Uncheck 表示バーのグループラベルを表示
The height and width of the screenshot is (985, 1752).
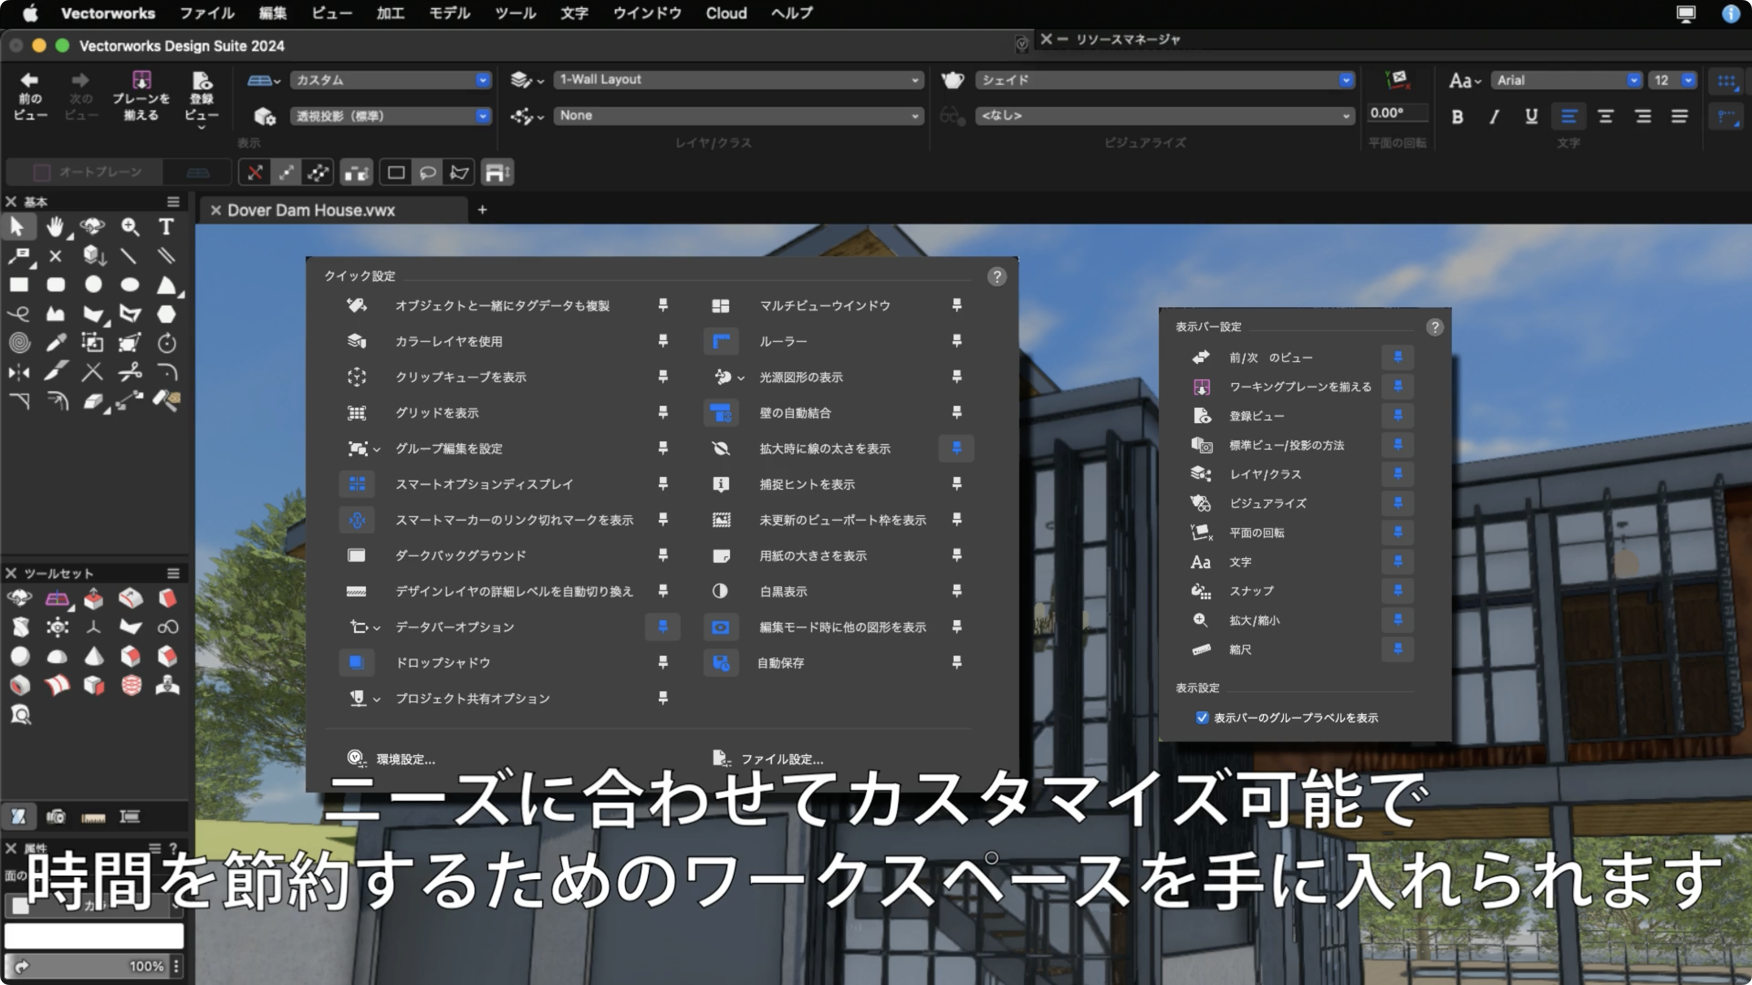pyautogui.click(x=1202, y=718)
